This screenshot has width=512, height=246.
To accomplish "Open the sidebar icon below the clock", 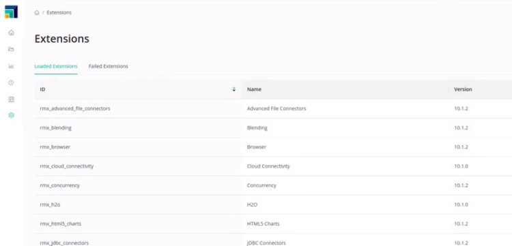I will click(11, 99).
